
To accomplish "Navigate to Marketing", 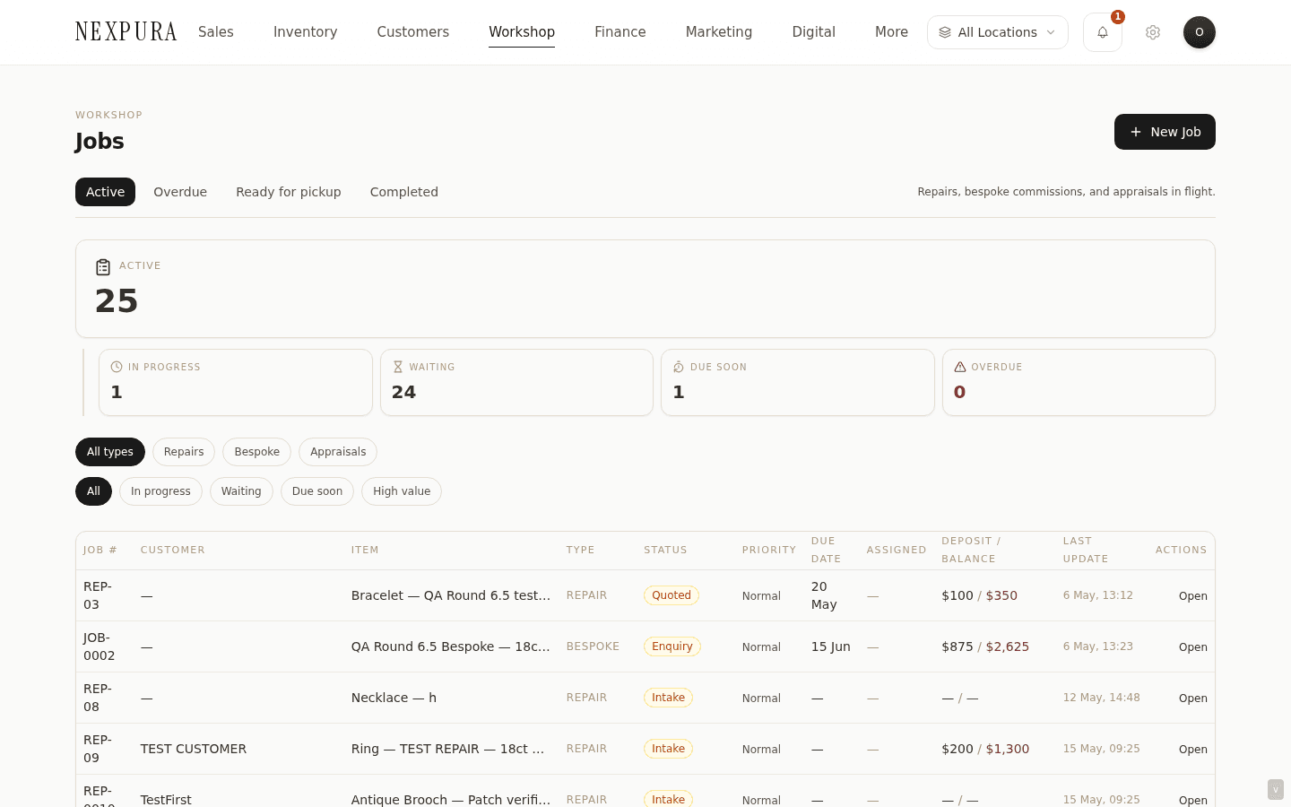I will [719, 32].
